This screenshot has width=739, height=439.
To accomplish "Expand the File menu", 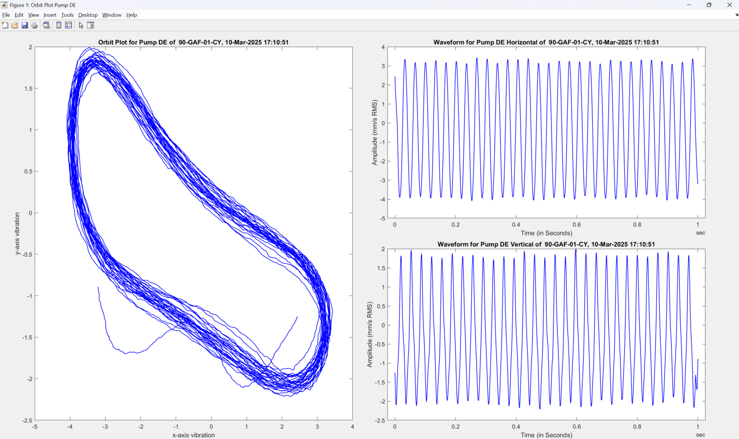I will (6, 15).
